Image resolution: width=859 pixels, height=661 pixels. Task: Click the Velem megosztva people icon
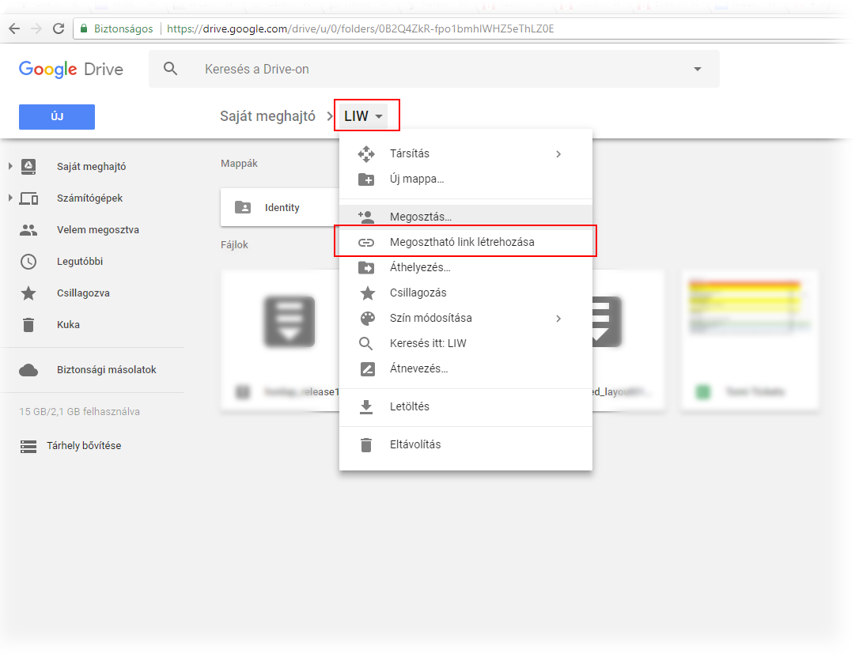pyautogui.click(x=28, y=230)
